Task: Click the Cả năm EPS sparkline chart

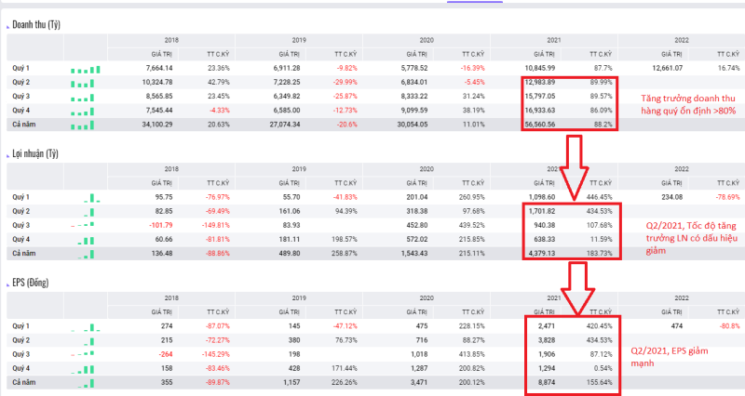Action: point(85,382)
